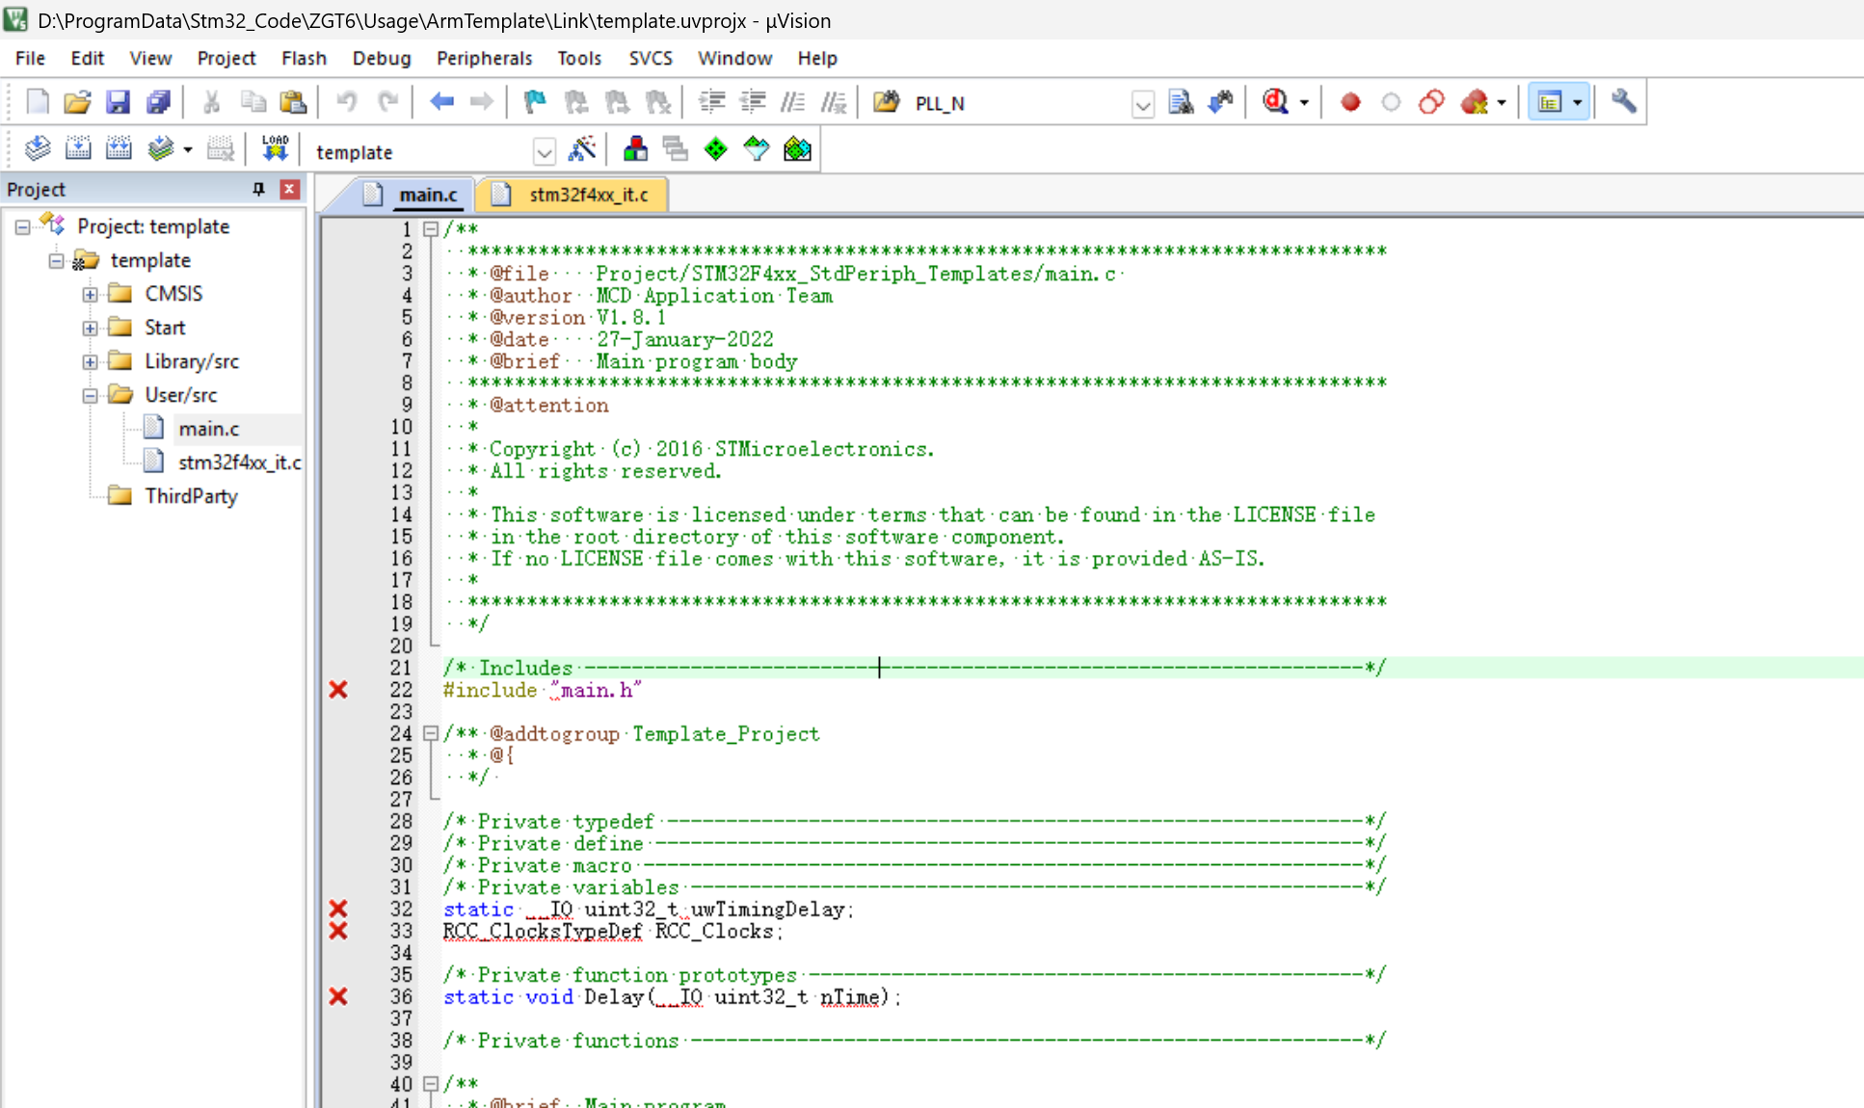Viewport: 1864px width, 1108px height.
Task: Open Manage Project Items icon
Action: (x=635, y=149)
